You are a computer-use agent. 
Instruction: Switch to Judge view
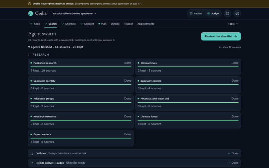[x=213, y=13]
